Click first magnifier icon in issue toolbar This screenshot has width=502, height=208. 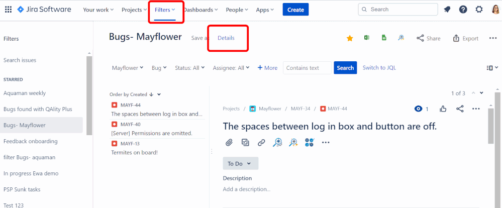coord(277,142)
